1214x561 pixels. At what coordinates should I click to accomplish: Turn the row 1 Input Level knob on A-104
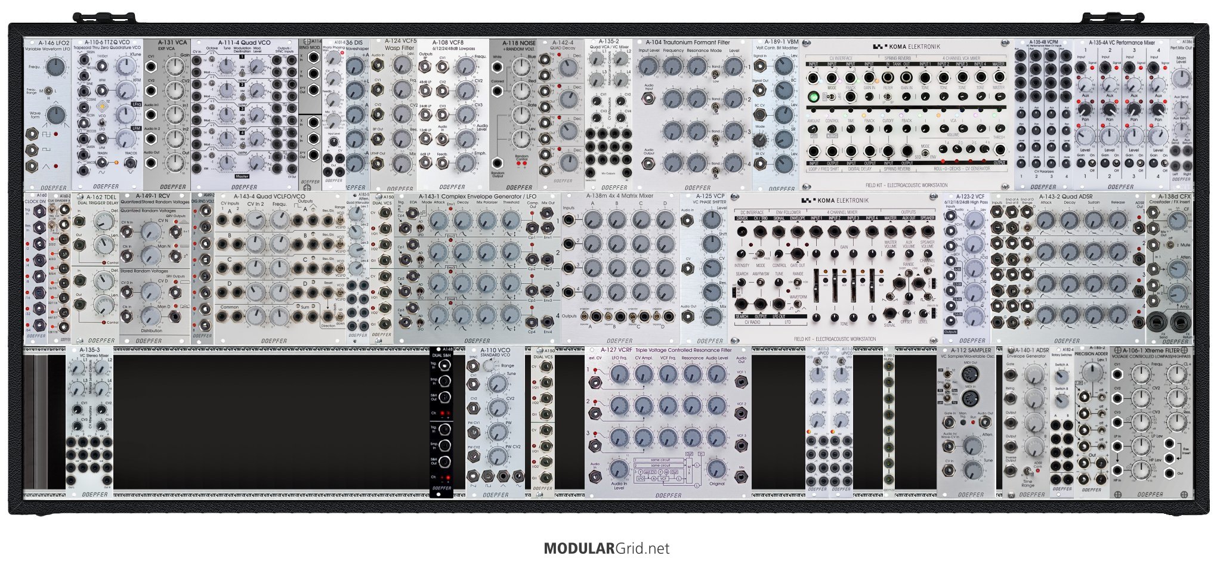coord(648,66)
